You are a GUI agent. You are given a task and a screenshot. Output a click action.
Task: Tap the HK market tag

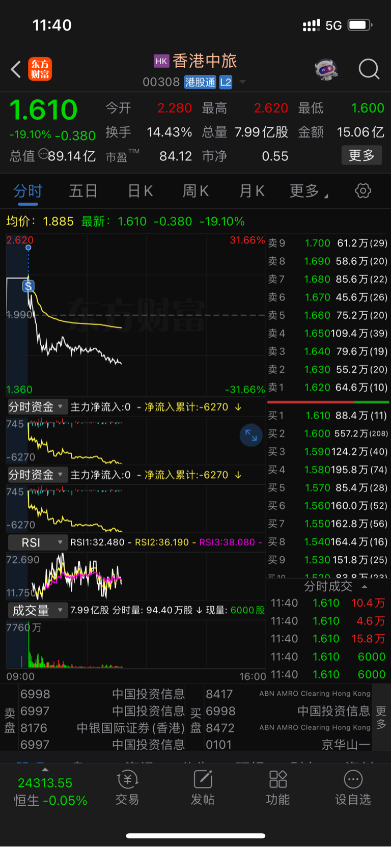pyautogui.click(x=161, y=61)
